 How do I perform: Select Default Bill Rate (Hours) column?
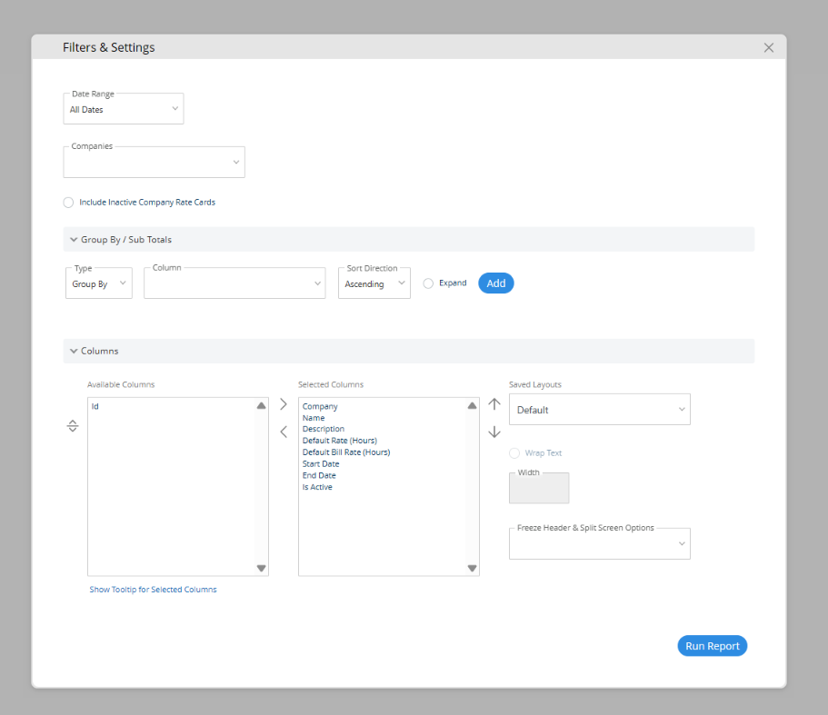pos(346,452)
